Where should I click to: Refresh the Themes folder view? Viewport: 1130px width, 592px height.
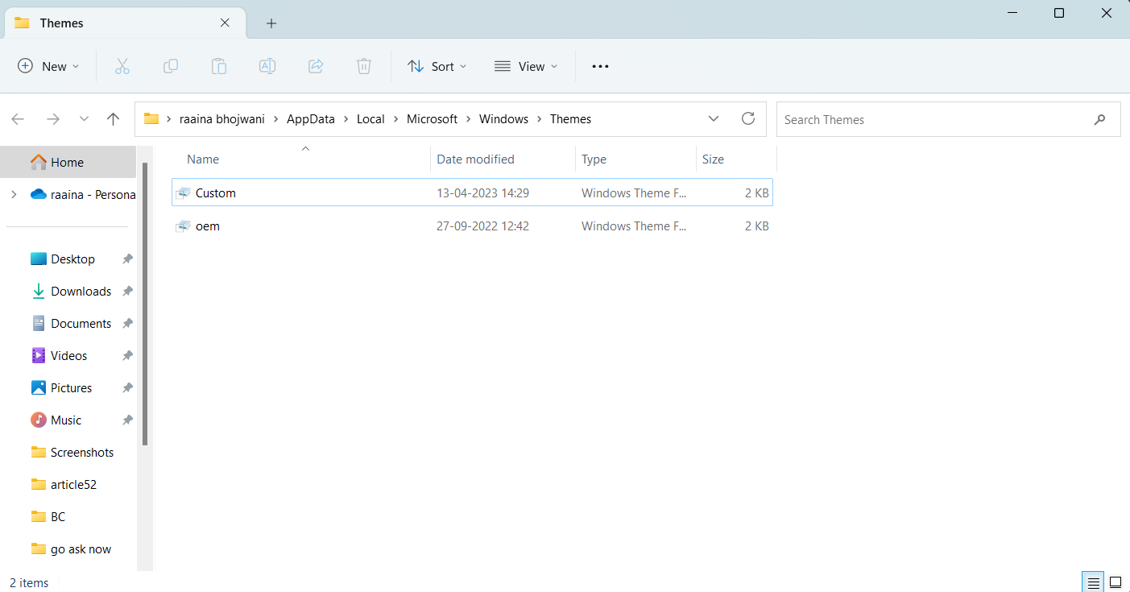coord(748,119)
